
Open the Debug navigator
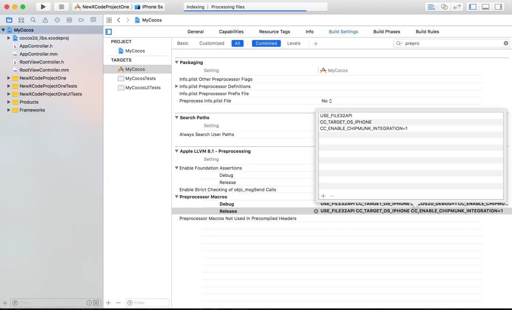(69, 20)
